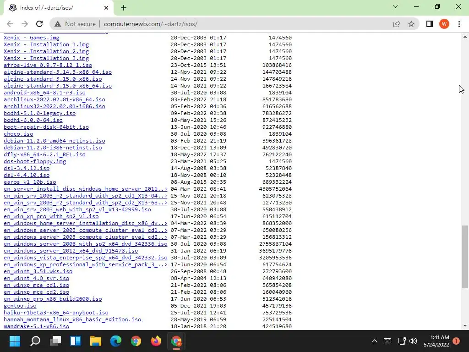Launch Google Chrome from taskbar
The image size is (469, 352).
(x=136, y=341)
